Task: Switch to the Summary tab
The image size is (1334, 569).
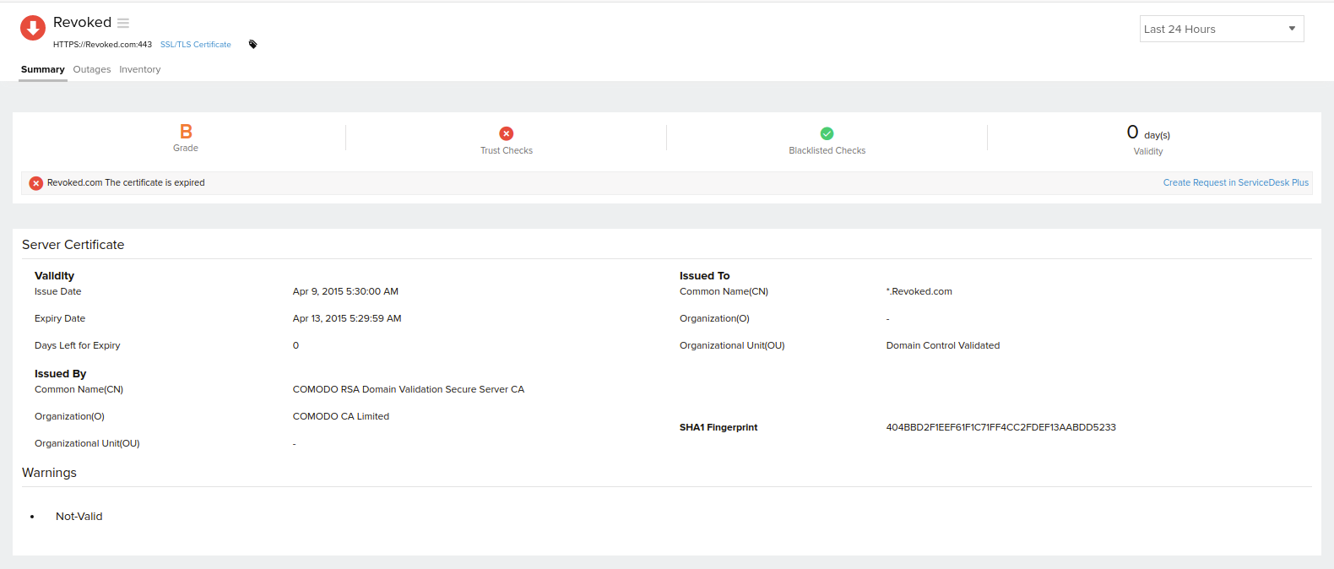Action: point(42,69)
